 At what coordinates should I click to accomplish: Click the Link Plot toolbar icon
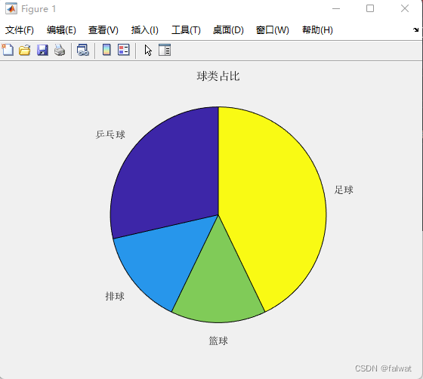[83, 50]
